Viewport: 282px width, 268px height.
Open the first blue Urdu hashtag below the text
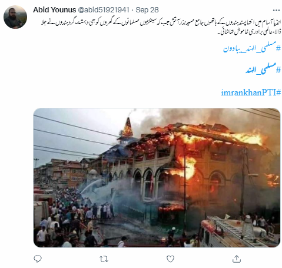coord(252,47)
